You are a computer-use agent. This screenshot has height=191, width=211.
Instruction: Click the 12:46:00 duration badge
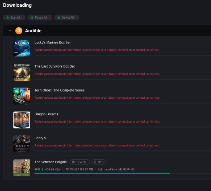(80, 162)
